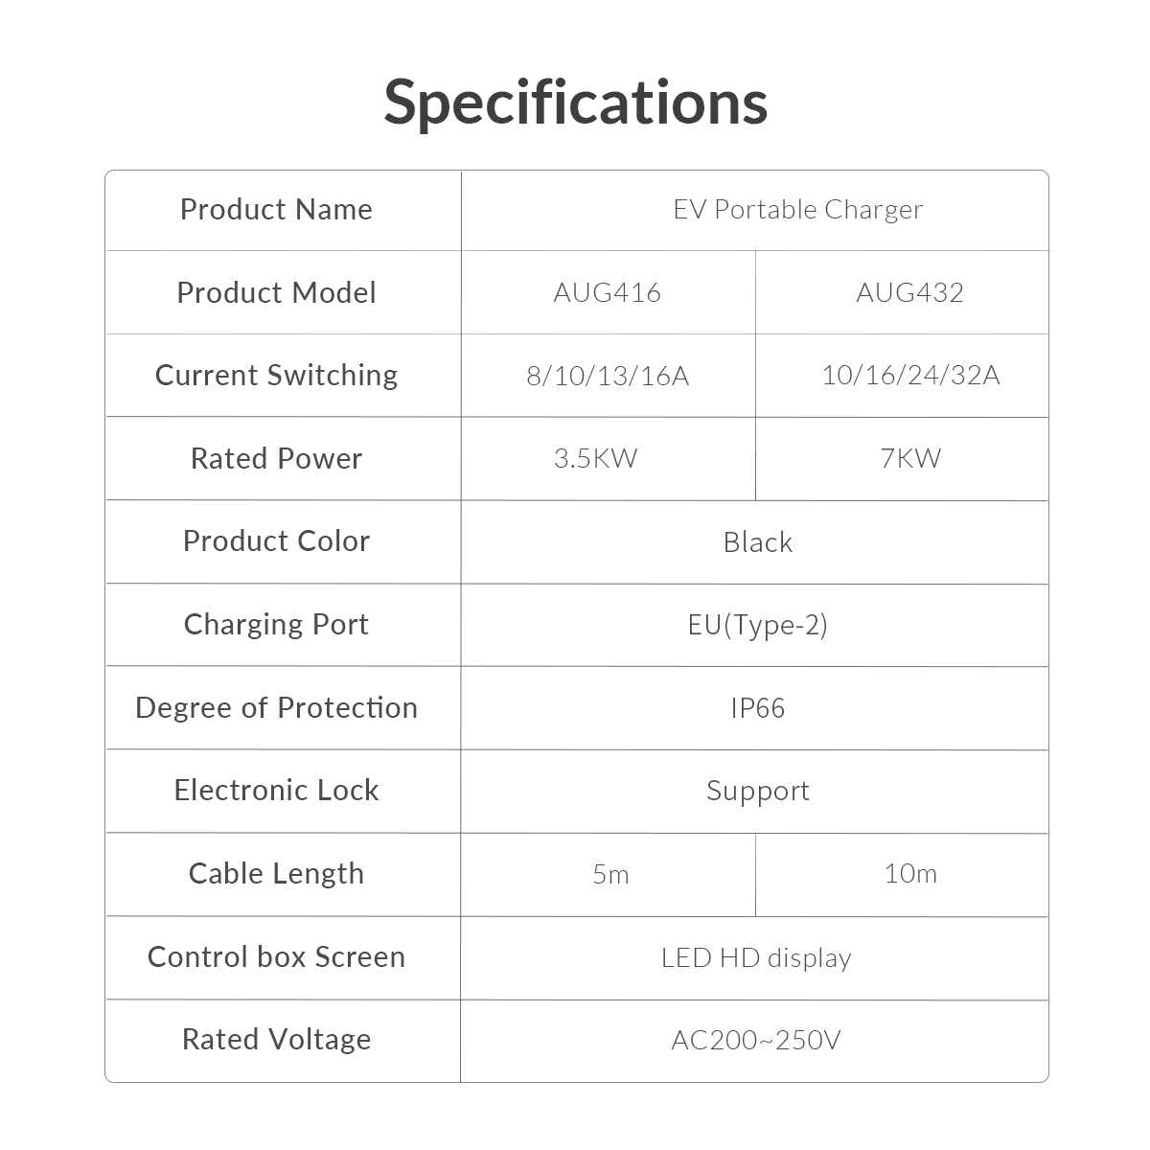This screenshot has height=1150, width=1150.
Task: Click the 8/10/13/16A current value
Action: click(x=608, y=376)
